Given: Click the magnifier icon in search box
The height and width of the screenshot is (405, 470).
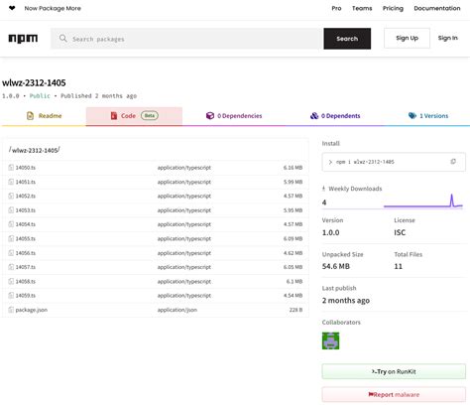Looking at the screenshot, I should pyautogui.click(x=62, y=39).
